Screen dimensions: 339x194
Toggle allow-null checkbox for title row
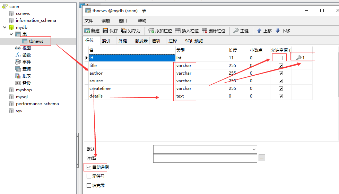281,66
